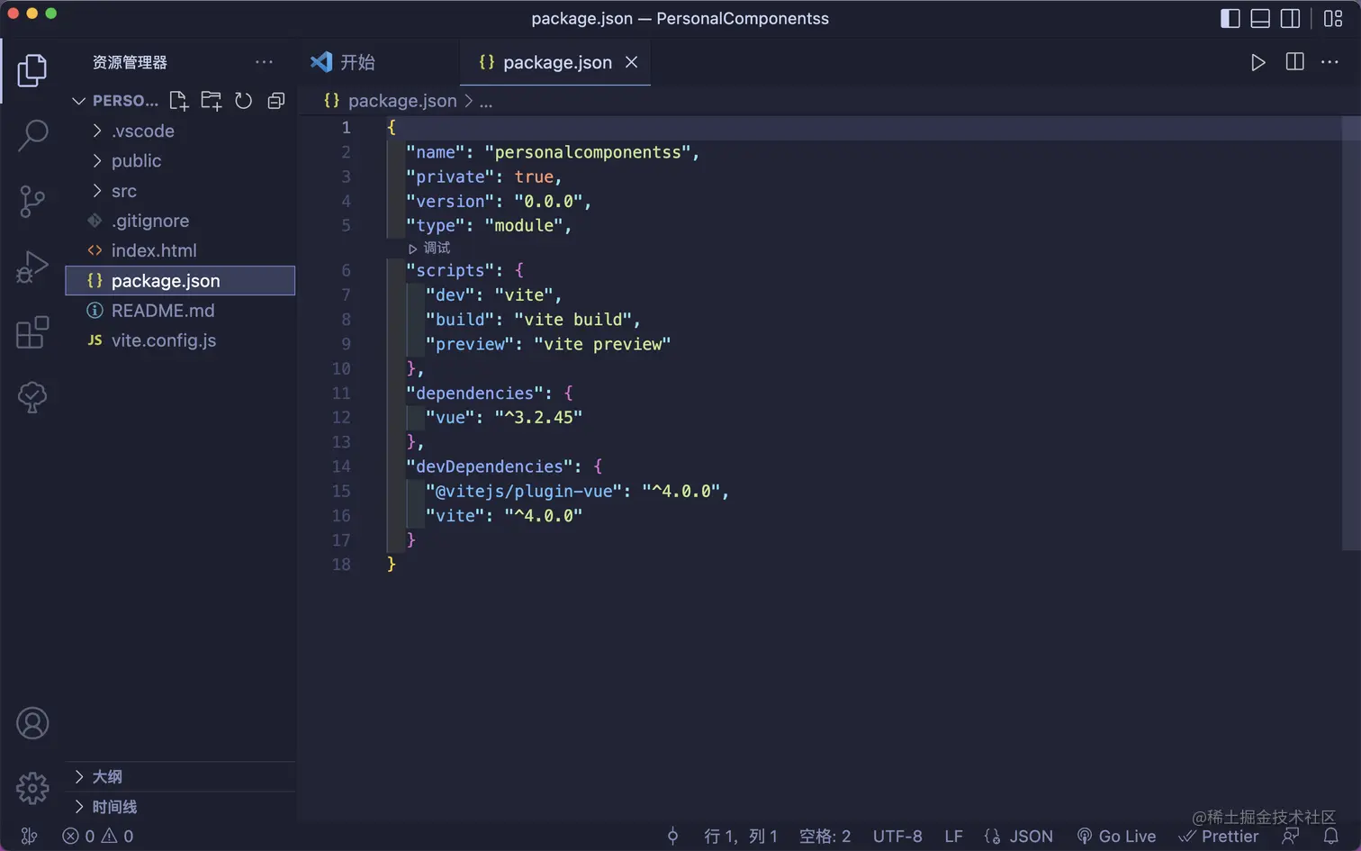Click the breadcrumb ellipsis segment
The height and width of the screenshot is (851, 1361).
tap(486, 101)
